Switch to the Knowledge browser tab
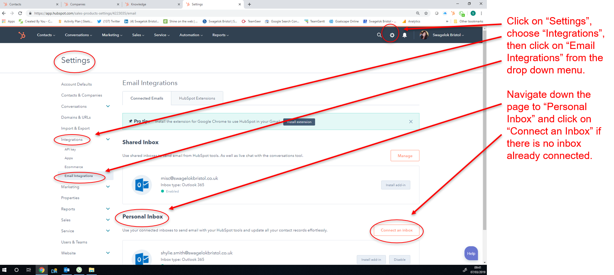The height and width of the screenshot is (275, 614). (152, 4)
